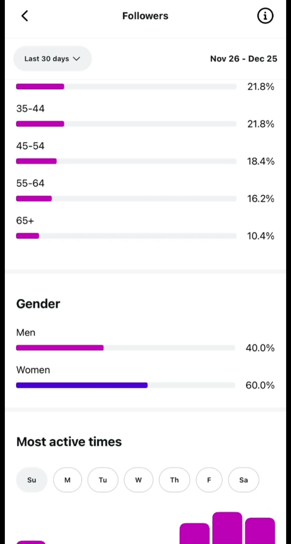Select the Tu day chip
This screenshot has width=291, height=544.
tap(103, 480)
